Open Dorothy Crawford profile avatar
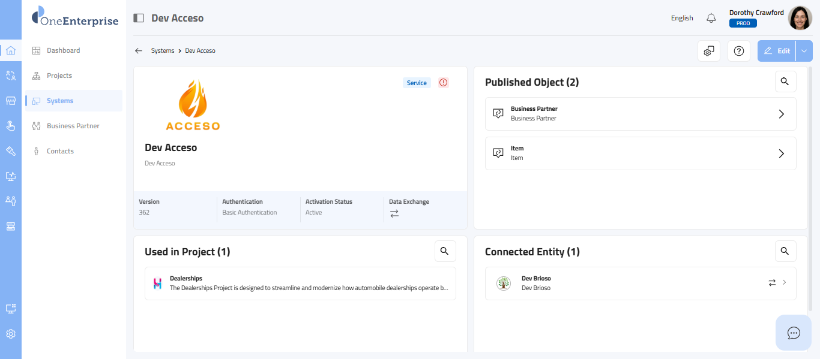This screenshot has width=820, height=359. (x=800, y=18)
